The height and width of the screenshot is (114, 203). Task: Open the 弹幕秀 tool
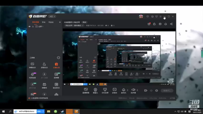click(x=44, y=86)
